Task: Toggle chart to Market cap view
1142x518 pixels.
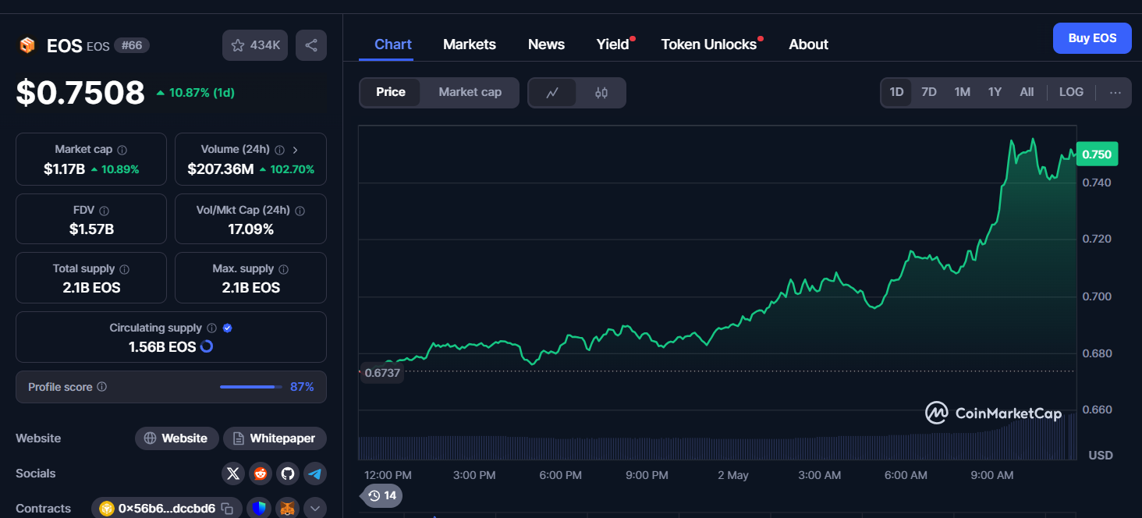Action: coord(470,92)
